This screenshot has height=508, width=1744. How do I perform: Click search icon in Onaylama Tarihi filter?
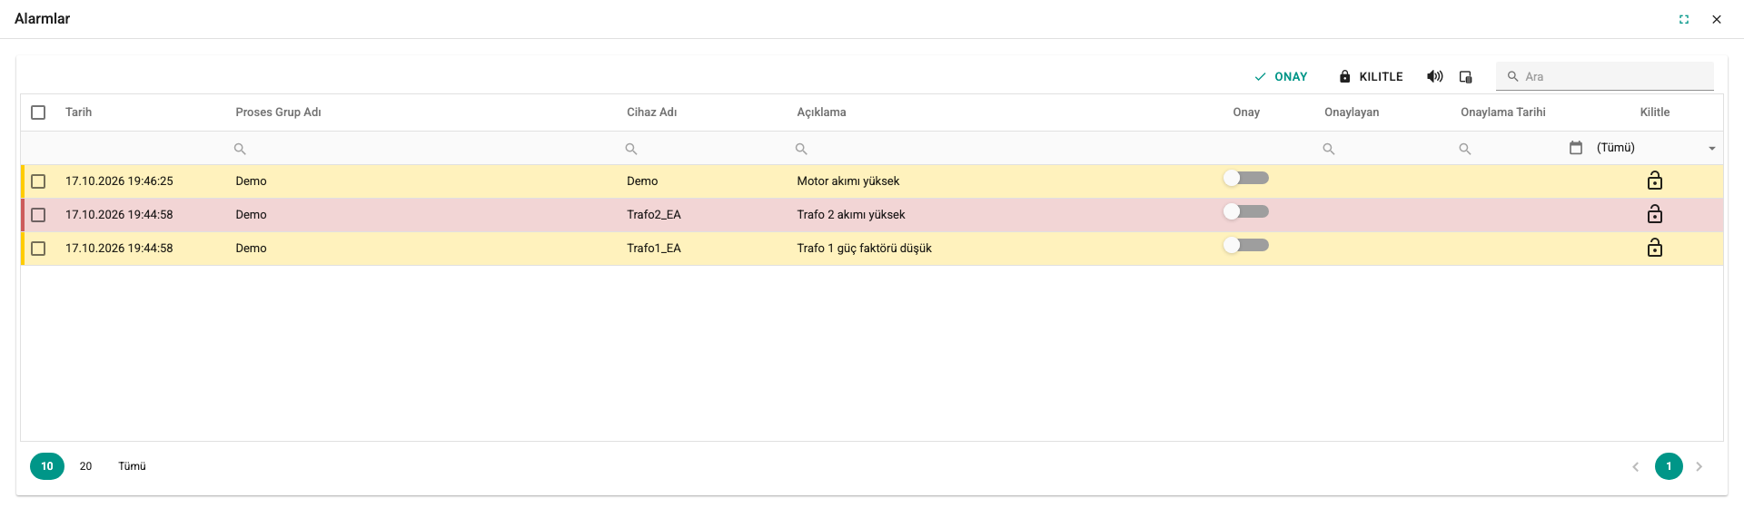click(x=1465, y=149)
